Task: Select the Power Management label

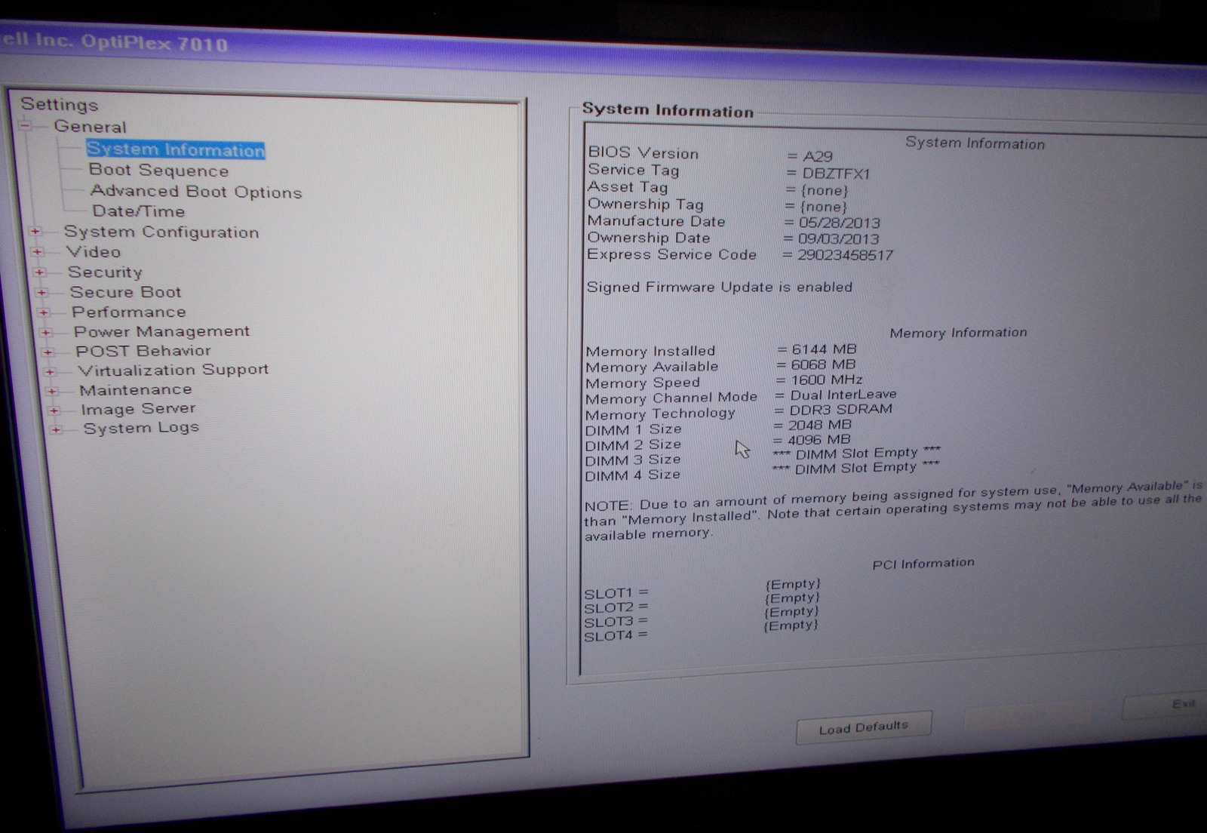Action: [161, 331]
